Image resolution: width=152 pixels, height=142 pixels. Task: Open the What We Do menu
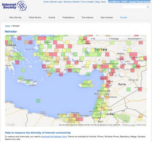tap(35, 17)
